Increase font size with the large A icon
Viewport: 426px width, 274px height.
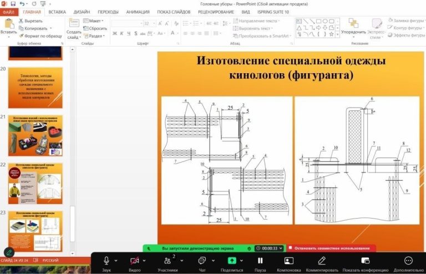click(160, 24)
